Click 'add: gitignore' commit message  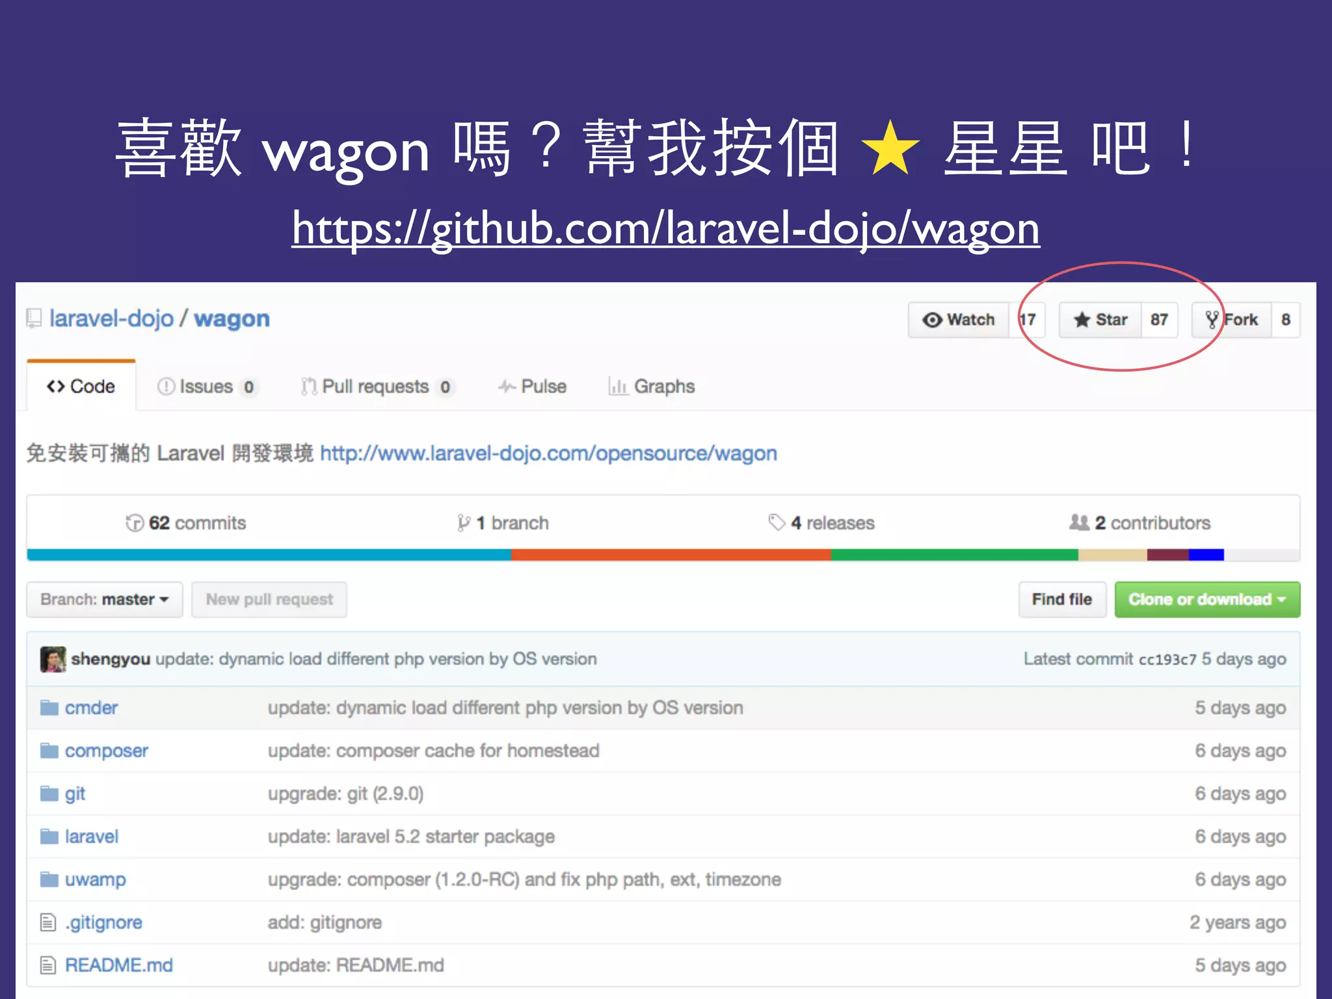click(x=325, y=922)
